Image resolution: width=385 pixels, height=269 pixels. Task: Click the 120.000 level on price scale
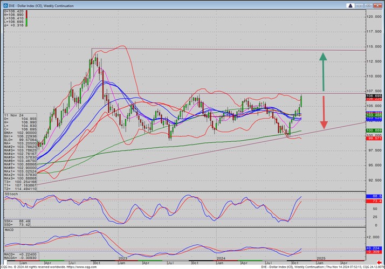point(374,17)
